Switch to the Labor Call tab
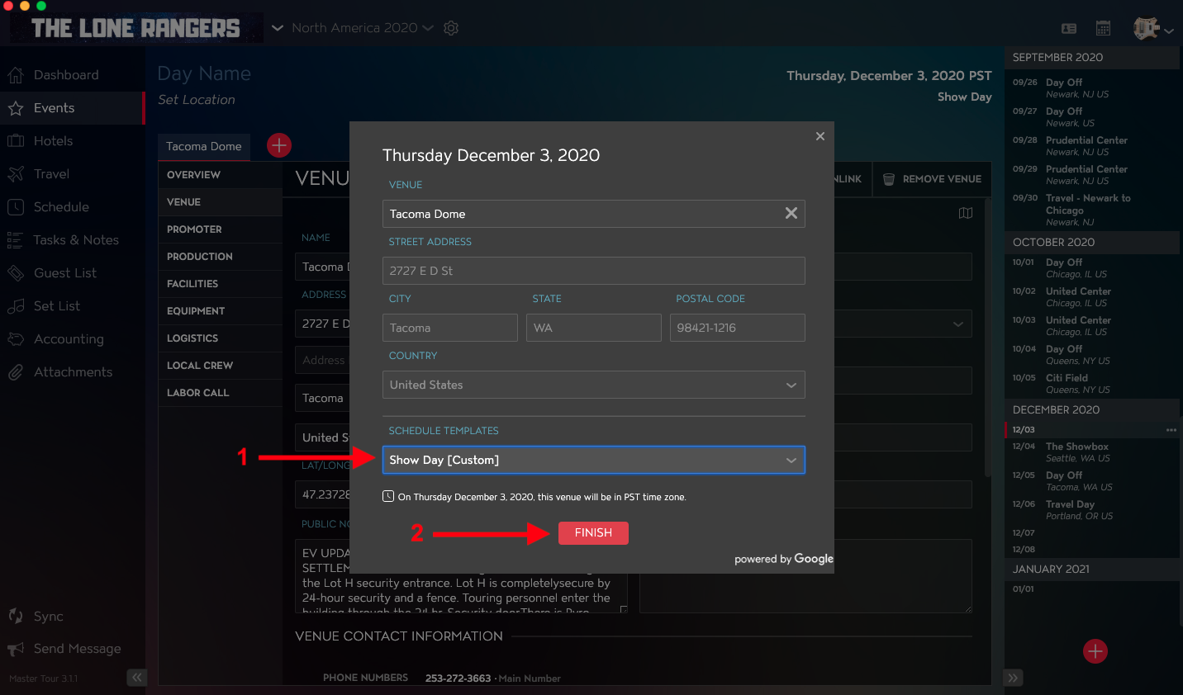 coord(220,393)
